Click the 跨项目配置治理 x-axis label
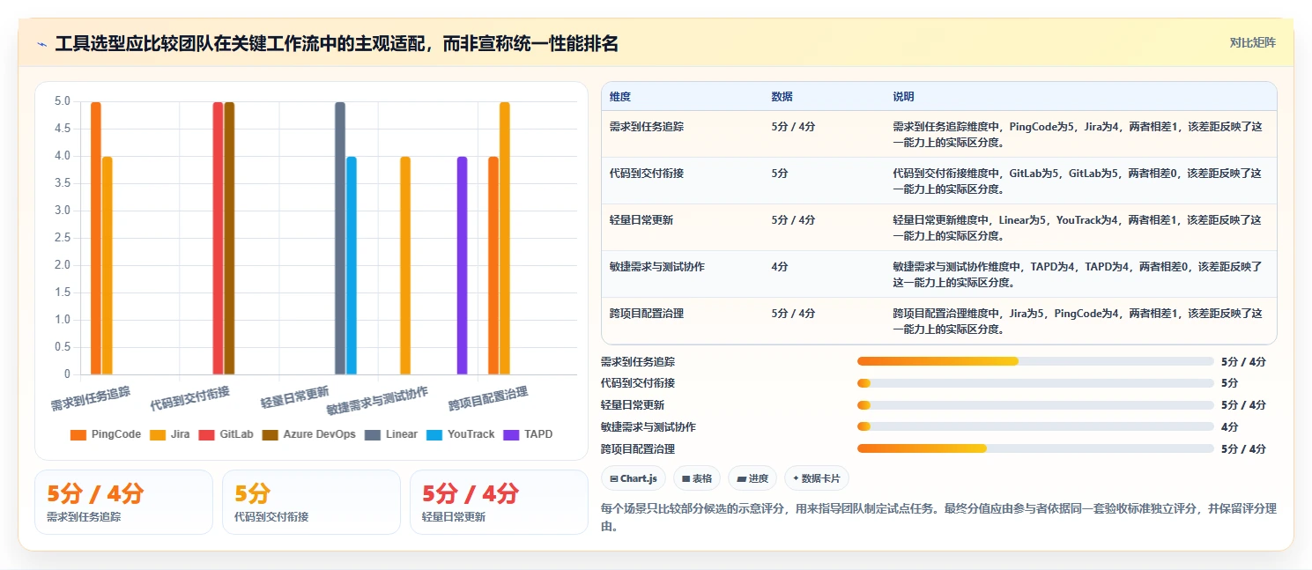 488,398
